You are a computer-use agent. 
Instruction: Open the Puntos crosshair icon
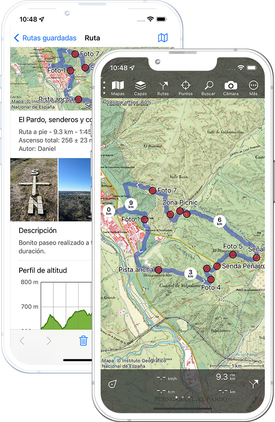[185, 88]
